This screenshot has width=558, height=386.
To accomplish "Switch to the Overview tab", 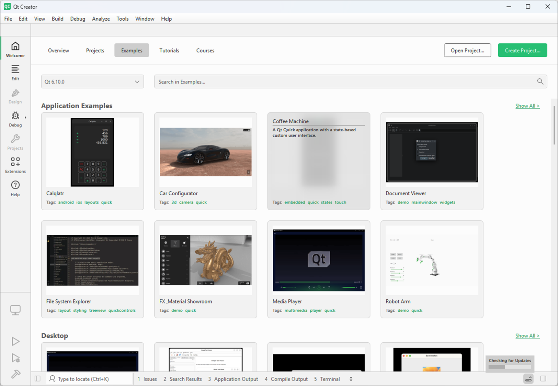I will click(x=58, y=51).
